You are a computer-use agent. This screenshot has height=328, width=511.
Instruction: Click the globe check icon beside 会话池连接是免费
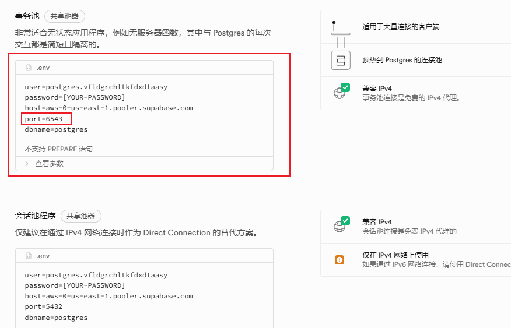click(341, 224)
